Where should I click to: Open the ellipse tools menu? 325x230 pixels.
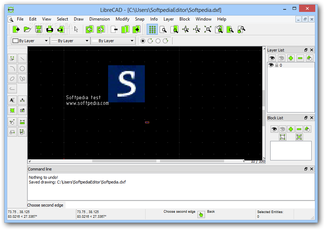(x=12, y=79)
